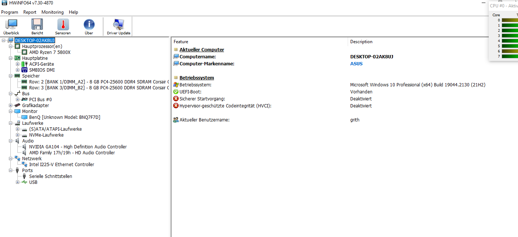Select the DESKTOP-02AK8UJ root tree node
This screenshot has height=237, width=518.
tap(35, 40)
